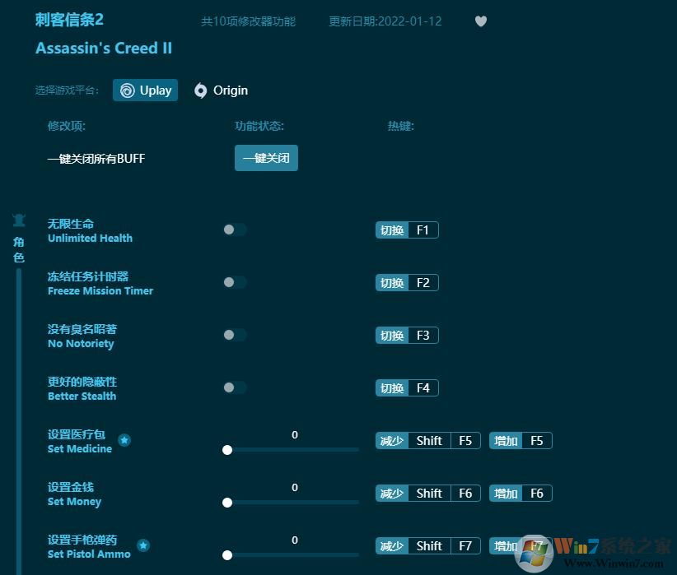The width and height of the screenshot is (677, 575).
Task: Click the Origin platform icon
Action: click(201, 90)
